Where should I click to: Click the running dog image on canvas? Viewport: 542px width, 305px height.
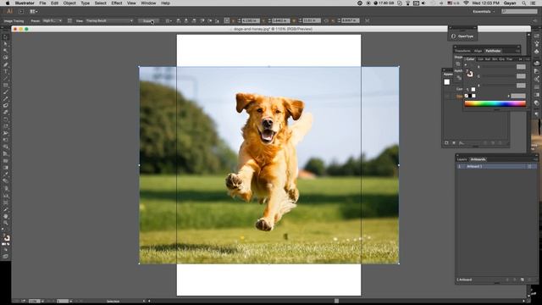(268, 165)
